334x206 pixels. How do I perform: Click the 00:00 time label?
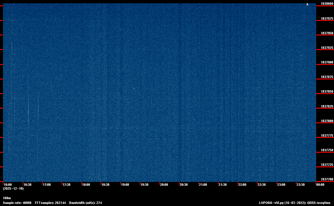[x=320, y=185]
